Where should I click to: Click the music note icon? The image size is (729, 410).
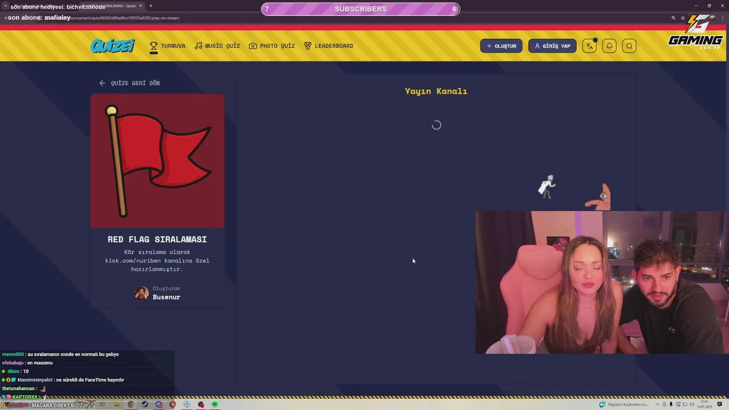click(x=198, y=46)
